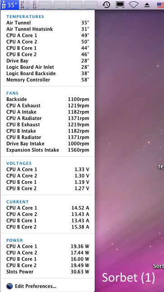
Task: Click the TEMPERATURES section heading
Action: pyautogui.click(x=25, y=17)
